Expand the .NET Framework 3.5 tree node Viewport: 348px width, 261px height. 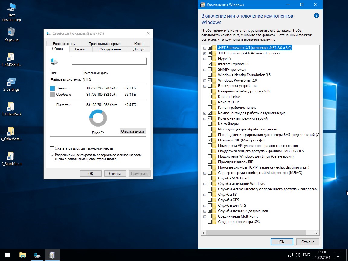(205, 48)
